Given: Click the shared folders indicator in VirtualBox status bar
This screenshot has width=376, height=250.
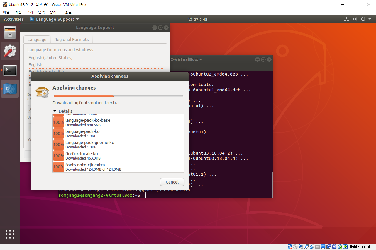Looking at the screenshot, I should pyautogui.click(x=318, y=247).
